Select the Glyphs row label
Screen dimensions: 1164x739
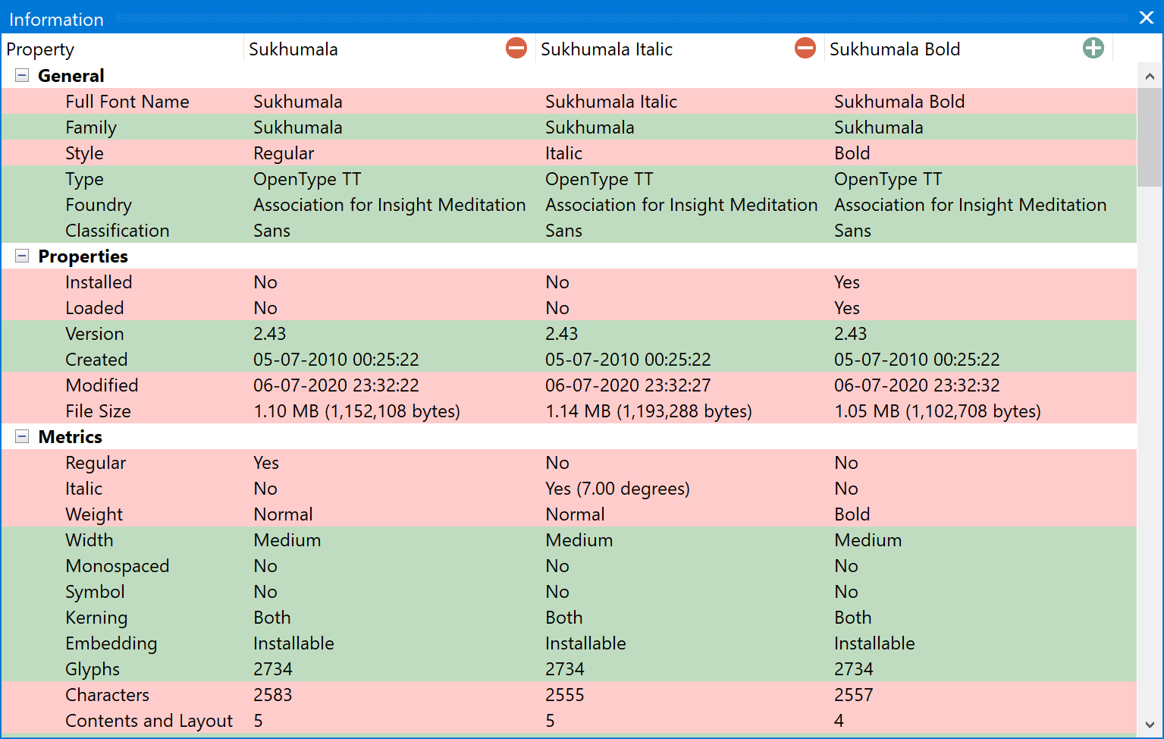[x=93, y=669]
